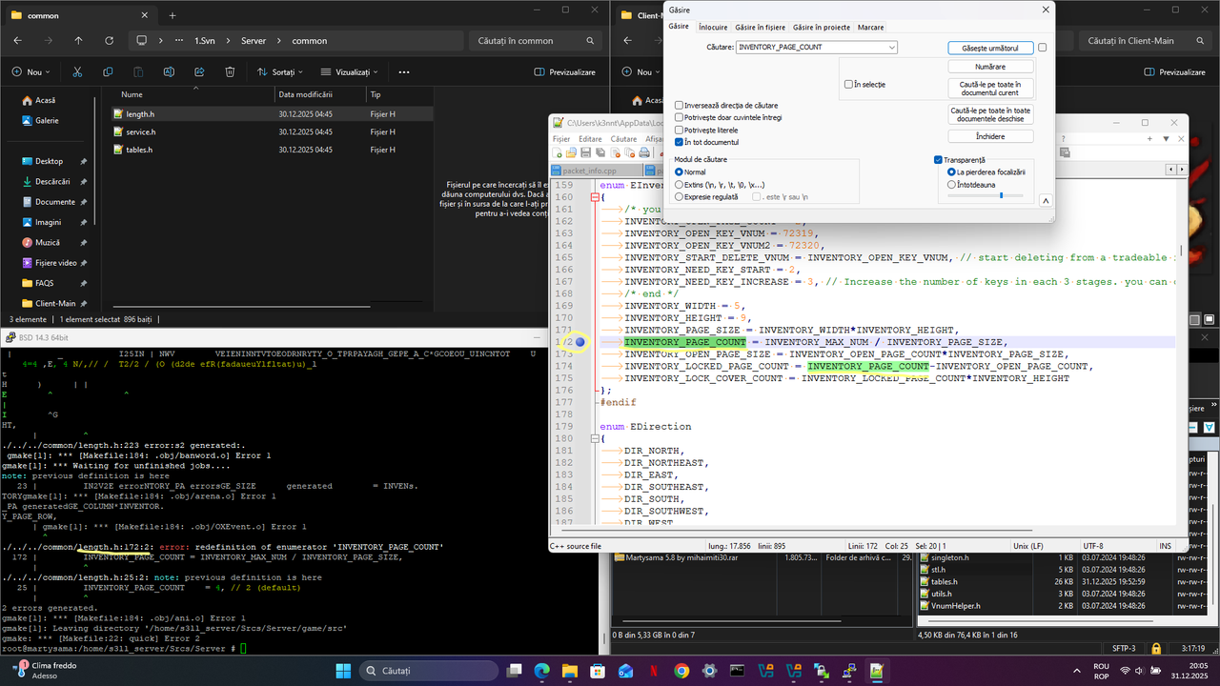Switch to the Marcare tab
This screenshot has height=686, width=1220.
coord(870,28)
